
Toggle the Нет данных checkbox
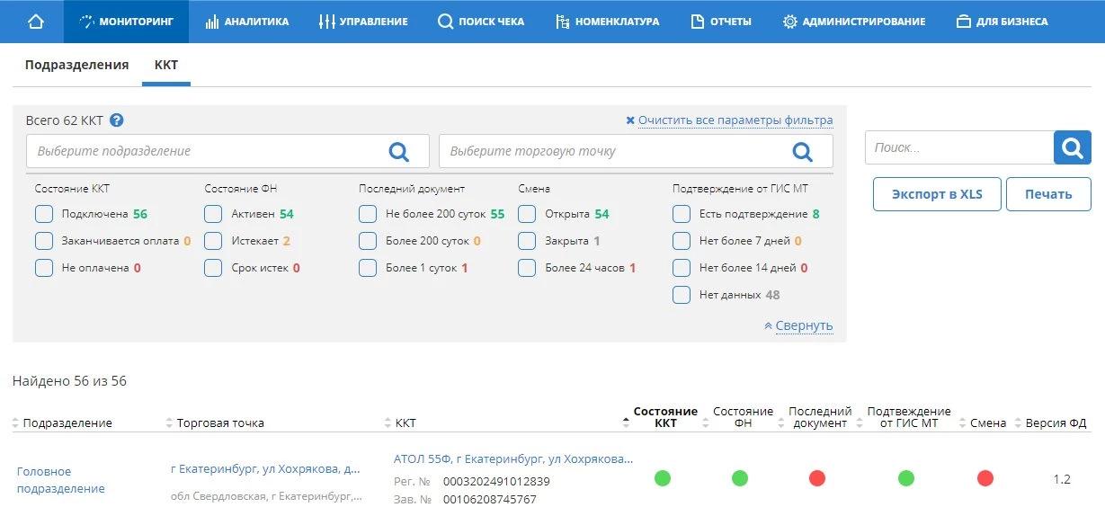point(682,295)
